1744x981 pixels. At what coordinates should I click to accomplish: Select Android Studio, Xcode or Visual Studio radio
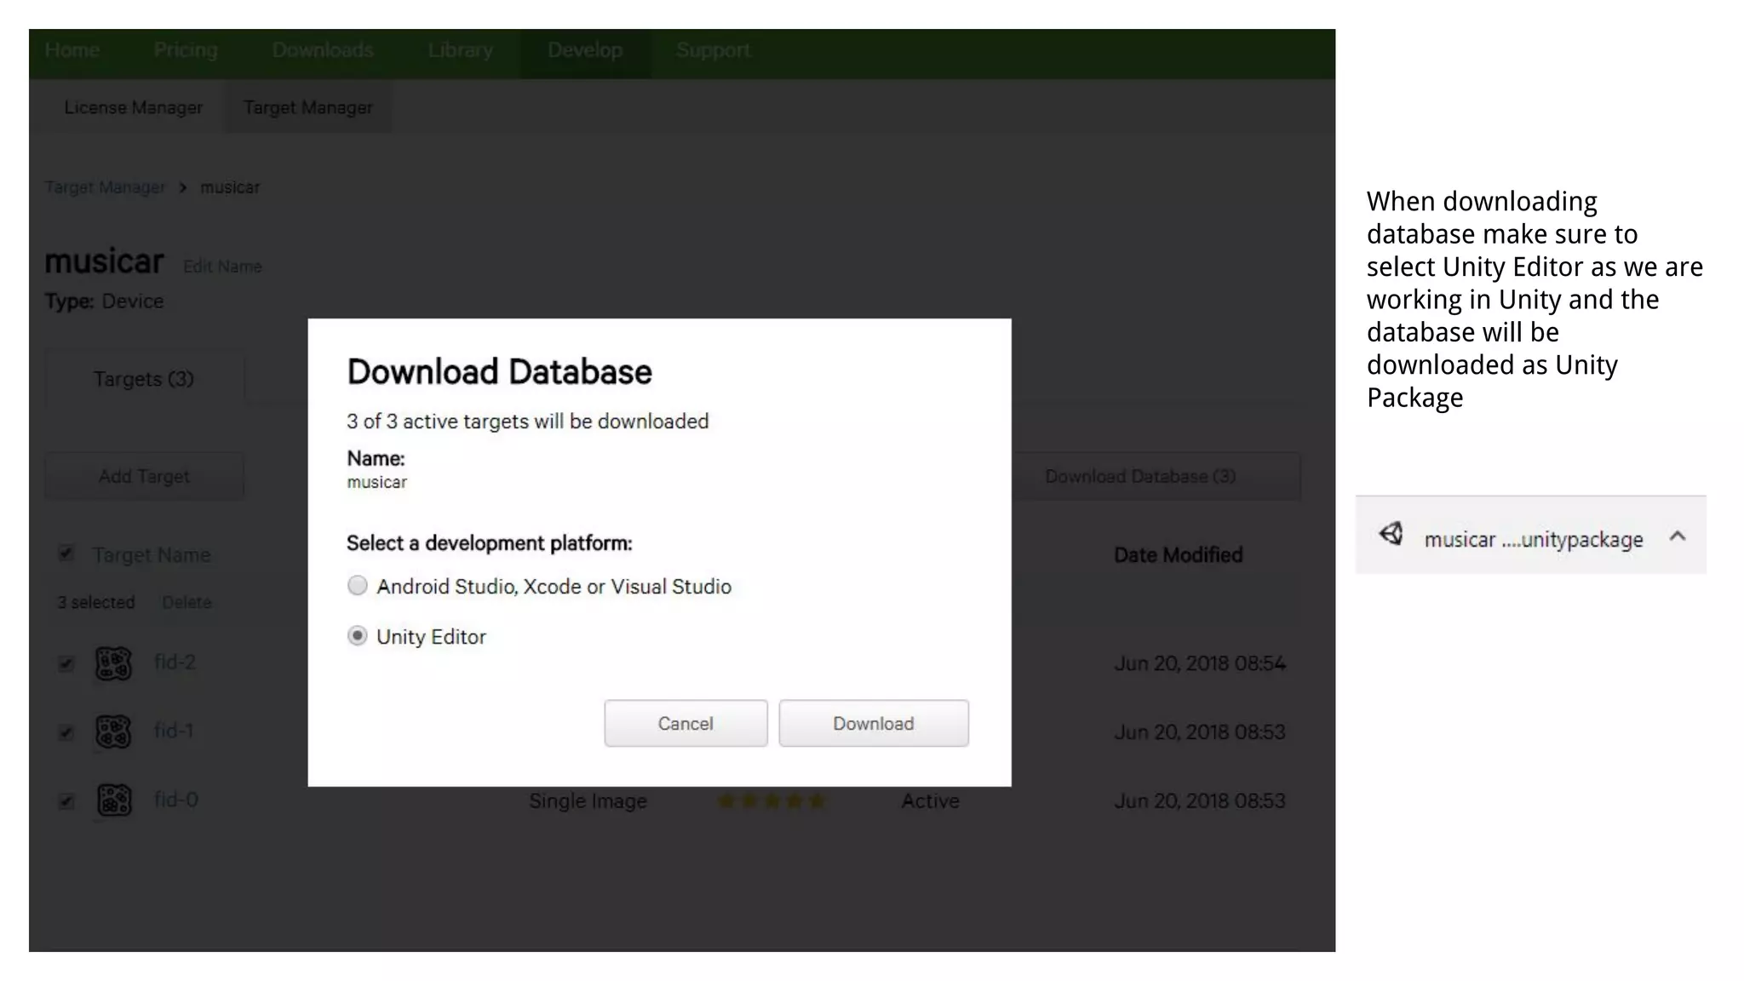click(x=358, y=586)
